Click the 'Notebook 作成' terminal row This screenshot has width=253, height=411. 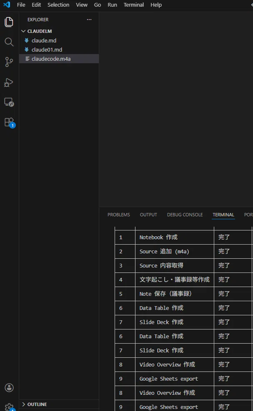tap(158, 237)
